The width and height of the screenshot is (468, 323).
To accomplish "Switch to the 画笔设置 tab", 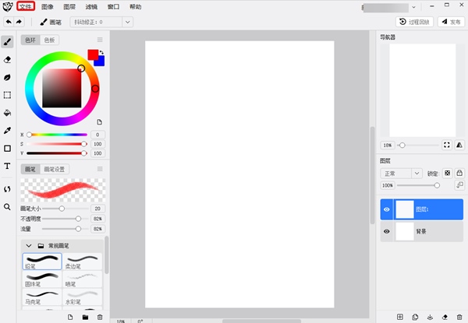I will coord(55,169).
